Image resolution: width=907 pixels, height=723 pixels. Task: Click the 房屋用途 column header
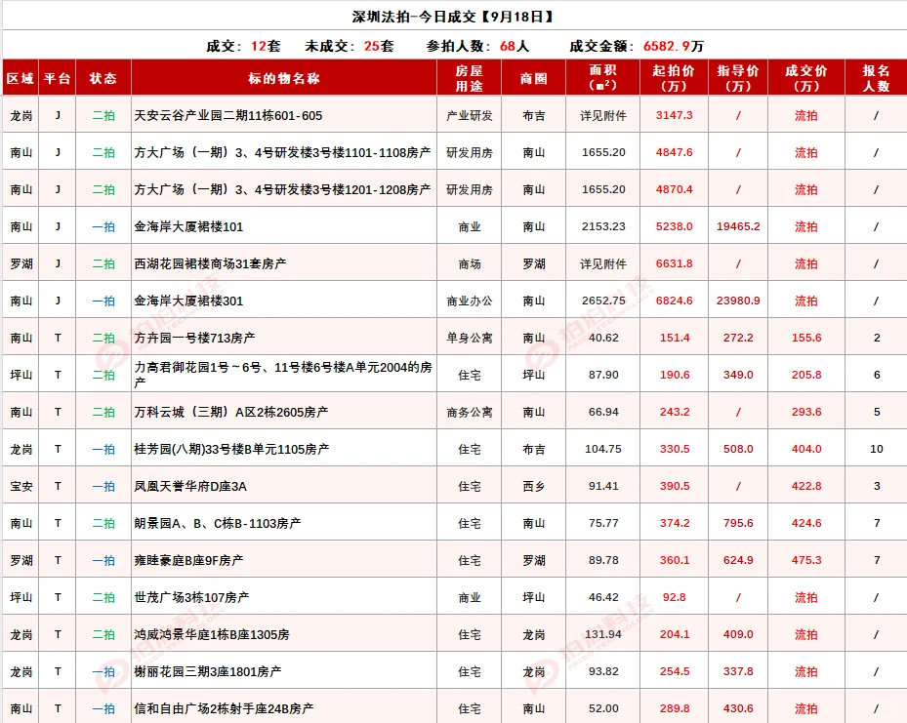[469, 78]
